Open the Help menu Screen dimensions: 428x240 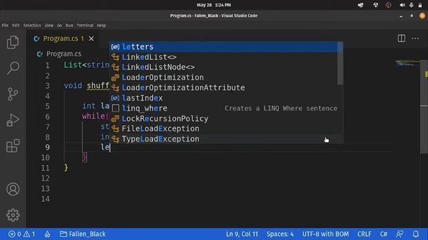point(101,25)
